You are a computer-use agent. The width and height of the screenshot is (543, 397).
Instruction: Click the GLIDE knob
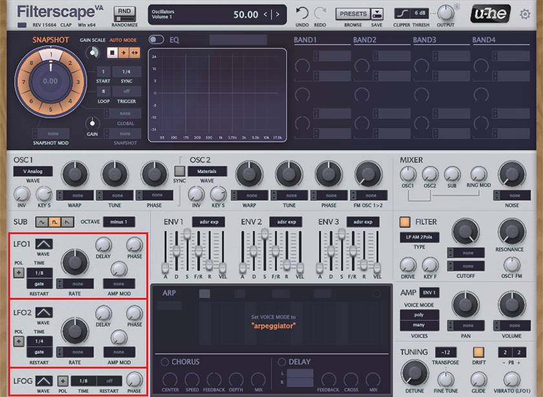[x=478, y=380]
